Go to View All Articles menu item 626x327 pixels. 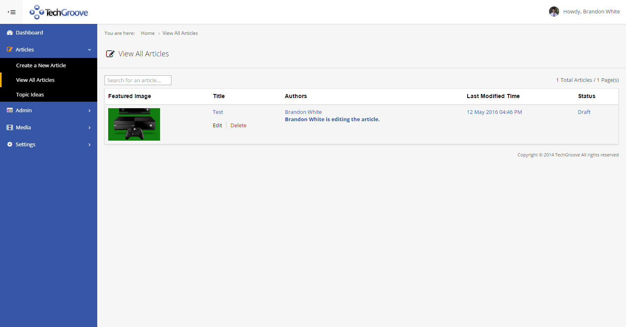tap(35, 80)
